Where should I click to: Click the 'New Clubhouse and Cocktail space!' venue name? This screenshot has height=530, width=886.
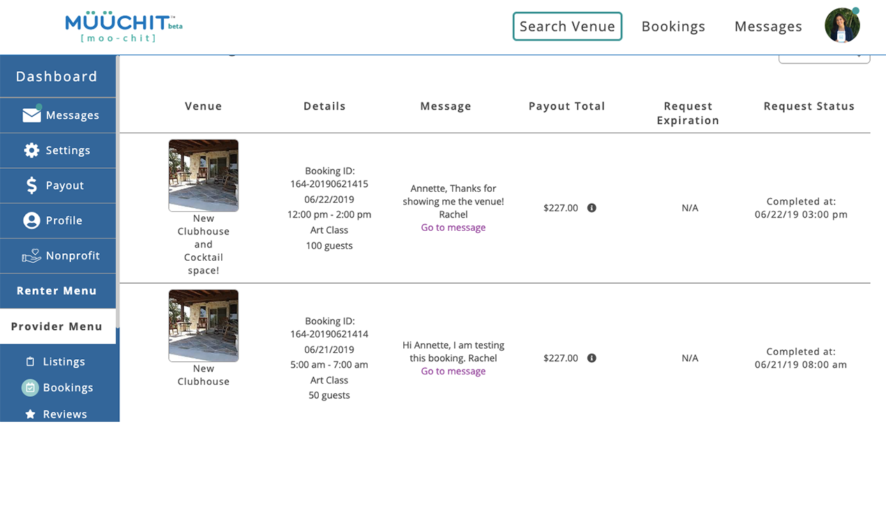pyautogui.click(x=204, y=244)
